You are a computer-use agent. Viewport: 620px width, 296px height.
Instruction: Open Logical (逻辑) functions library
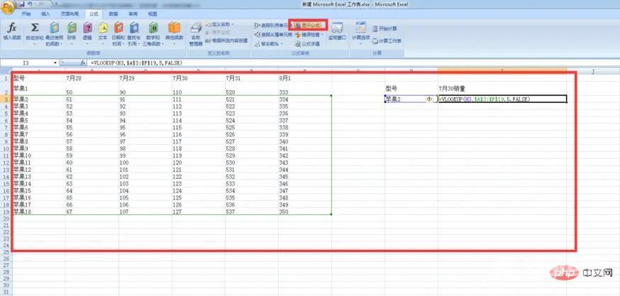coord(87,31)
